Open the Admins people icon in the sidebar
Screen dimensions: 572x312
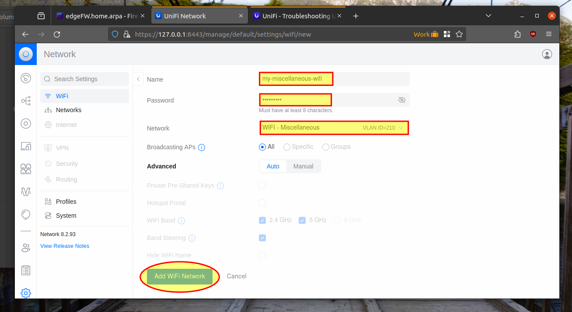pyautogui.click(x=26, y=248)
